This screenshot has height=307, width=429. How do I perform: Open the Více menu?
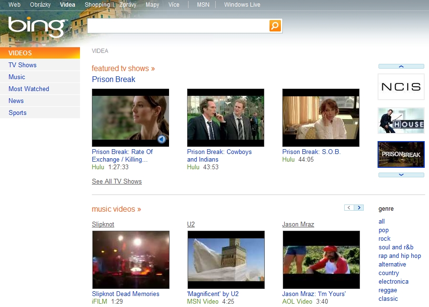[x=174, y=5]
